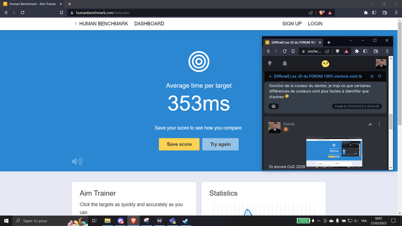
Task: Open the three-dot menu on Kebab's post
Action: tap(379, 124)
